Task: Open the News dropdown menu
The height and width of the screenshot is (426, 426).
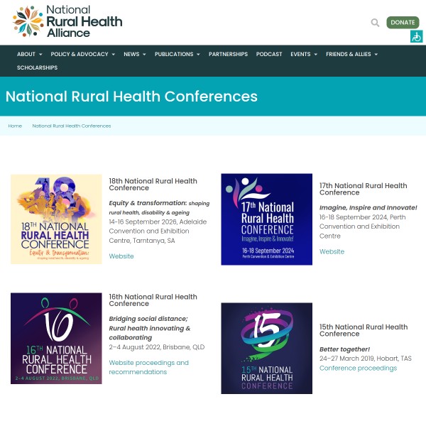Action: pos(134,54)
